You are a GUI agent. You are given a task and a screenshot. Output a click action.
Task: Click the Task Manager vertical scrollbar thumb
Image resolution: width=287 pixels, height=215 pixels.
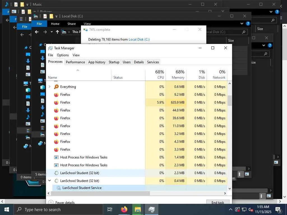coord(230,101)
